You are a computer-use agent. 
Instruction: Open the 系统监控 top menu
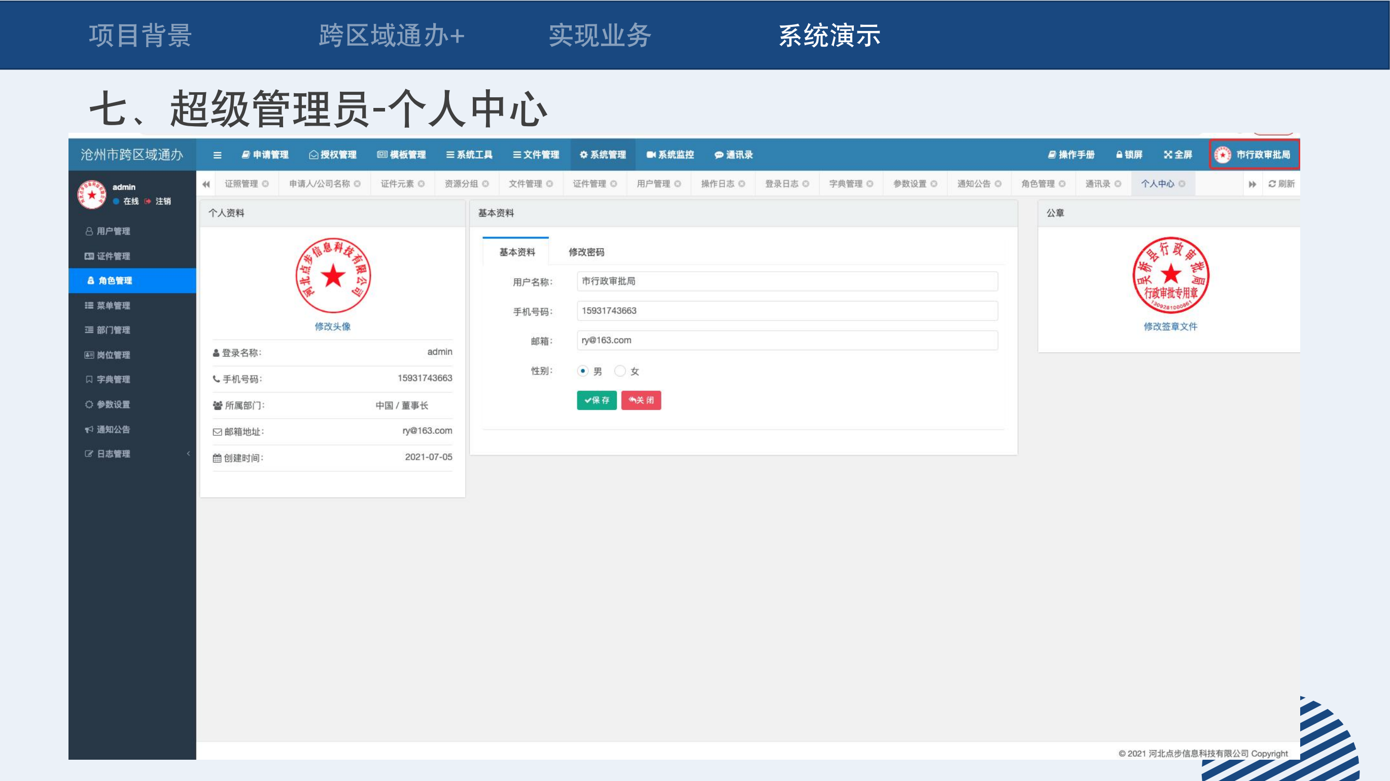(x=670, y=155)
